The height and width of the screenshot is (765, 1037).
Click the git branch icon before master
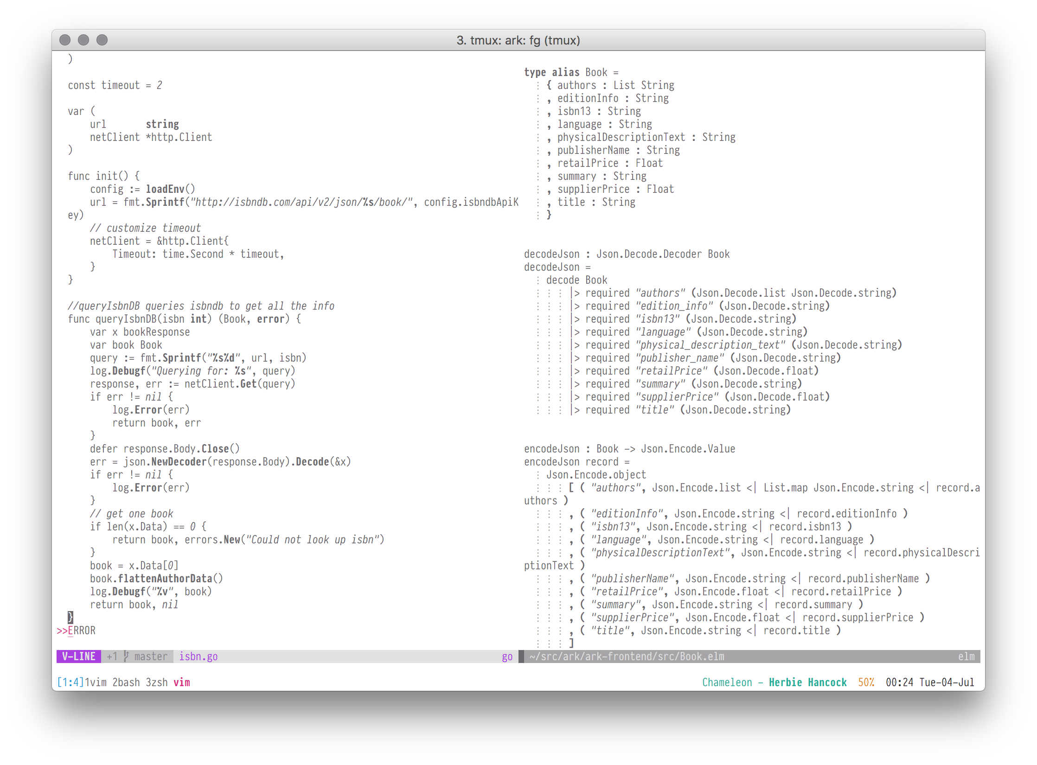click(126, 657)
